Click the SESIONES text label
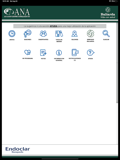The width and height of the screenshot is (120, 160). point(28,39)
